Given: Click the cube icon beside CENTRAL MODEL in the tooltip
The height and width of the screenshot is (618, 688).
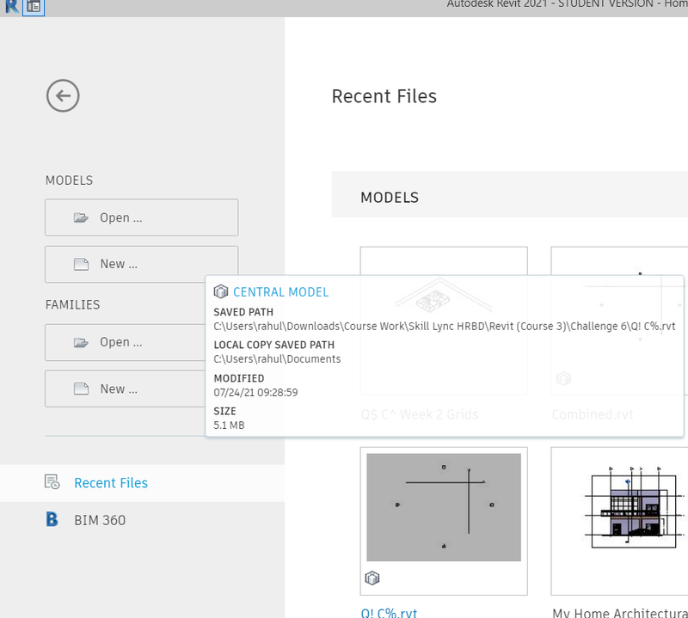Looking at the screenshot, I should click(221, 291).
